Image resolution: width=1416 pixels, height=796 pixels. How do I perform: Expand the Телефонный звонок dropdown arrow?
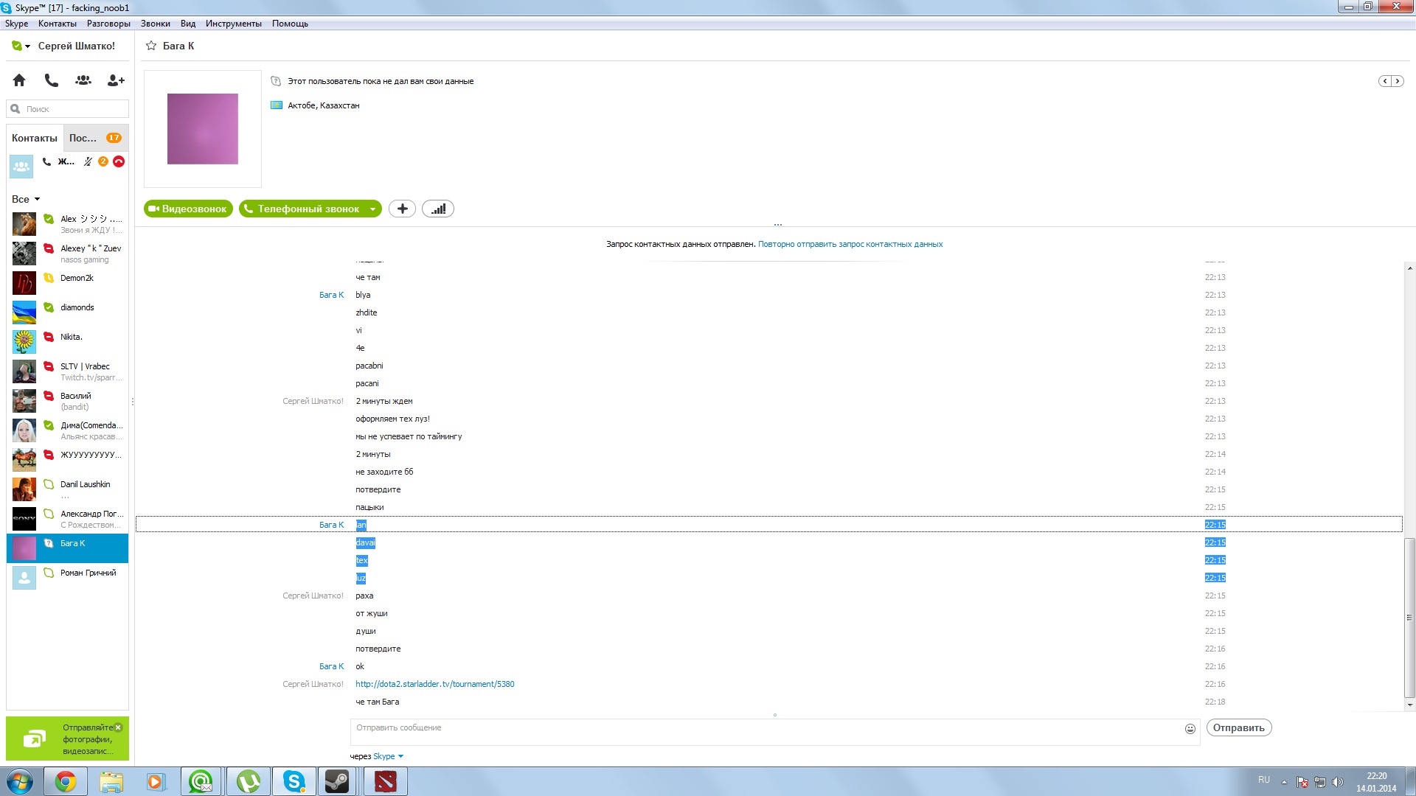point(373,209)
